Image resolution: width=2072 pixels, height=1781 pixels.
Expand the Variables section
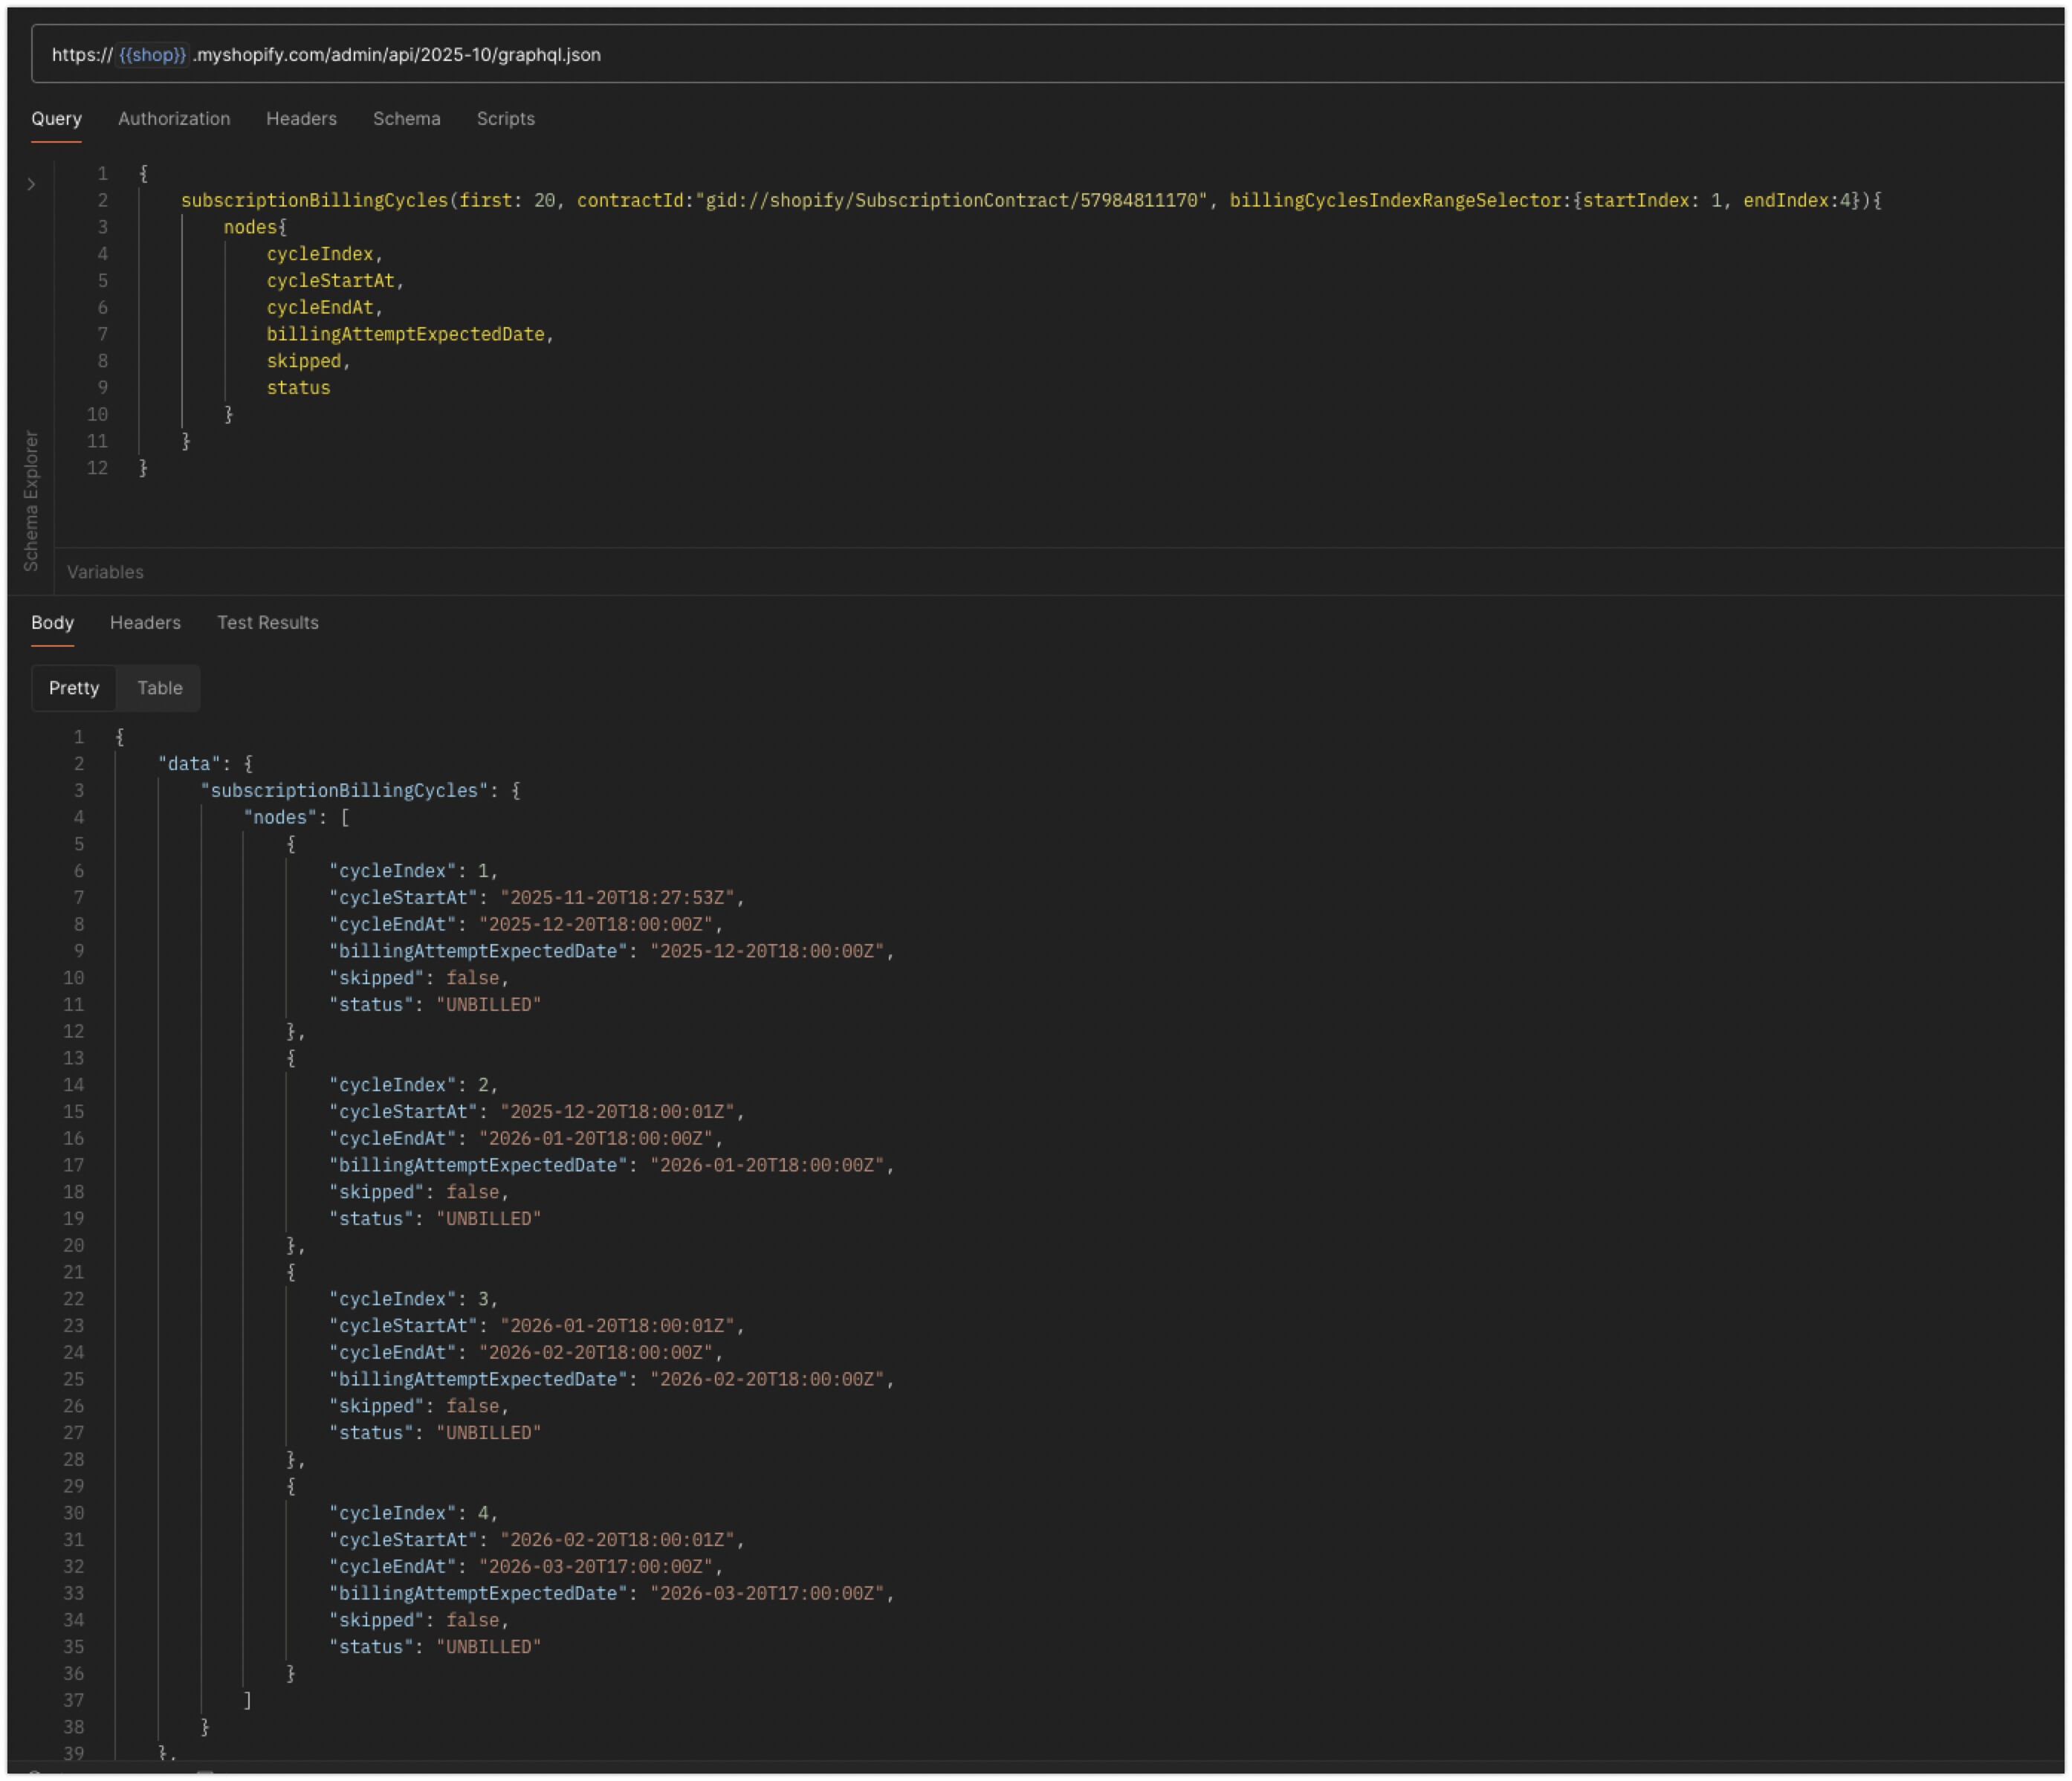[x=105, y=572]
